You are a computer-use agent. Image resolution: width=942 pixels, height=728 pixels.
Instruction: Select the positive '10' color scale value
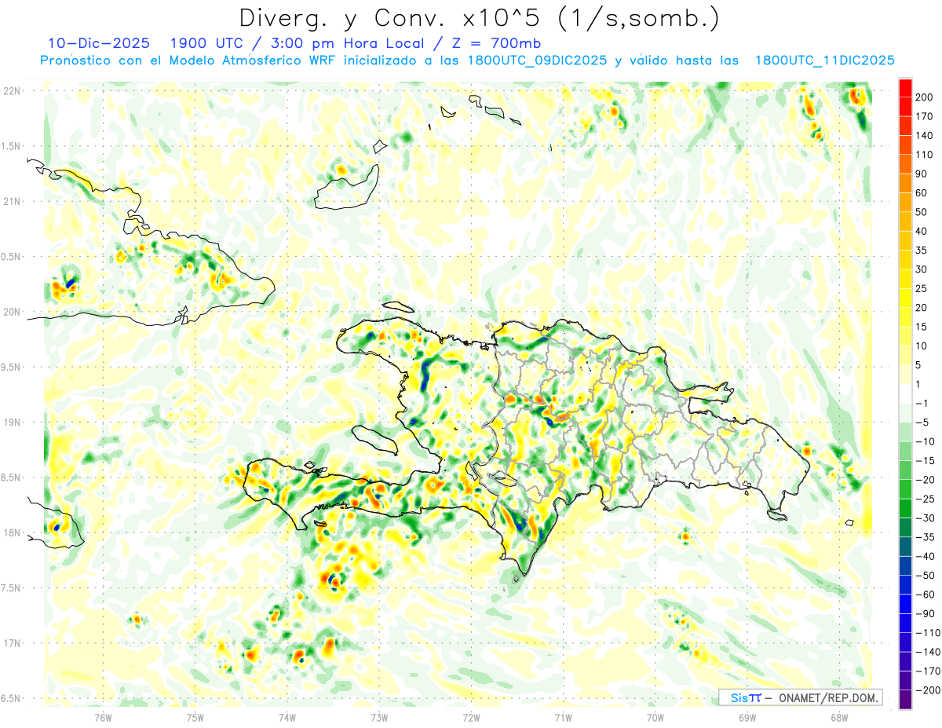[922, 346]
